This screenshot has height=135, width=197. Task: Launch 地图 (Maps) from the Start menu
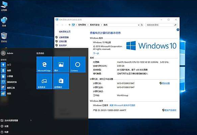click(x=6, y=70)
